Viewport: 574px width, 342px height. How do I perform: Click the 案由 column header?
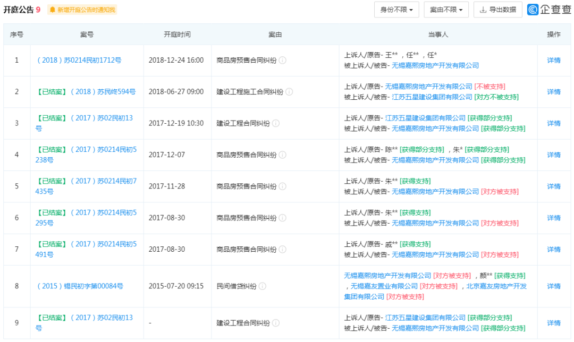point(275,35)
